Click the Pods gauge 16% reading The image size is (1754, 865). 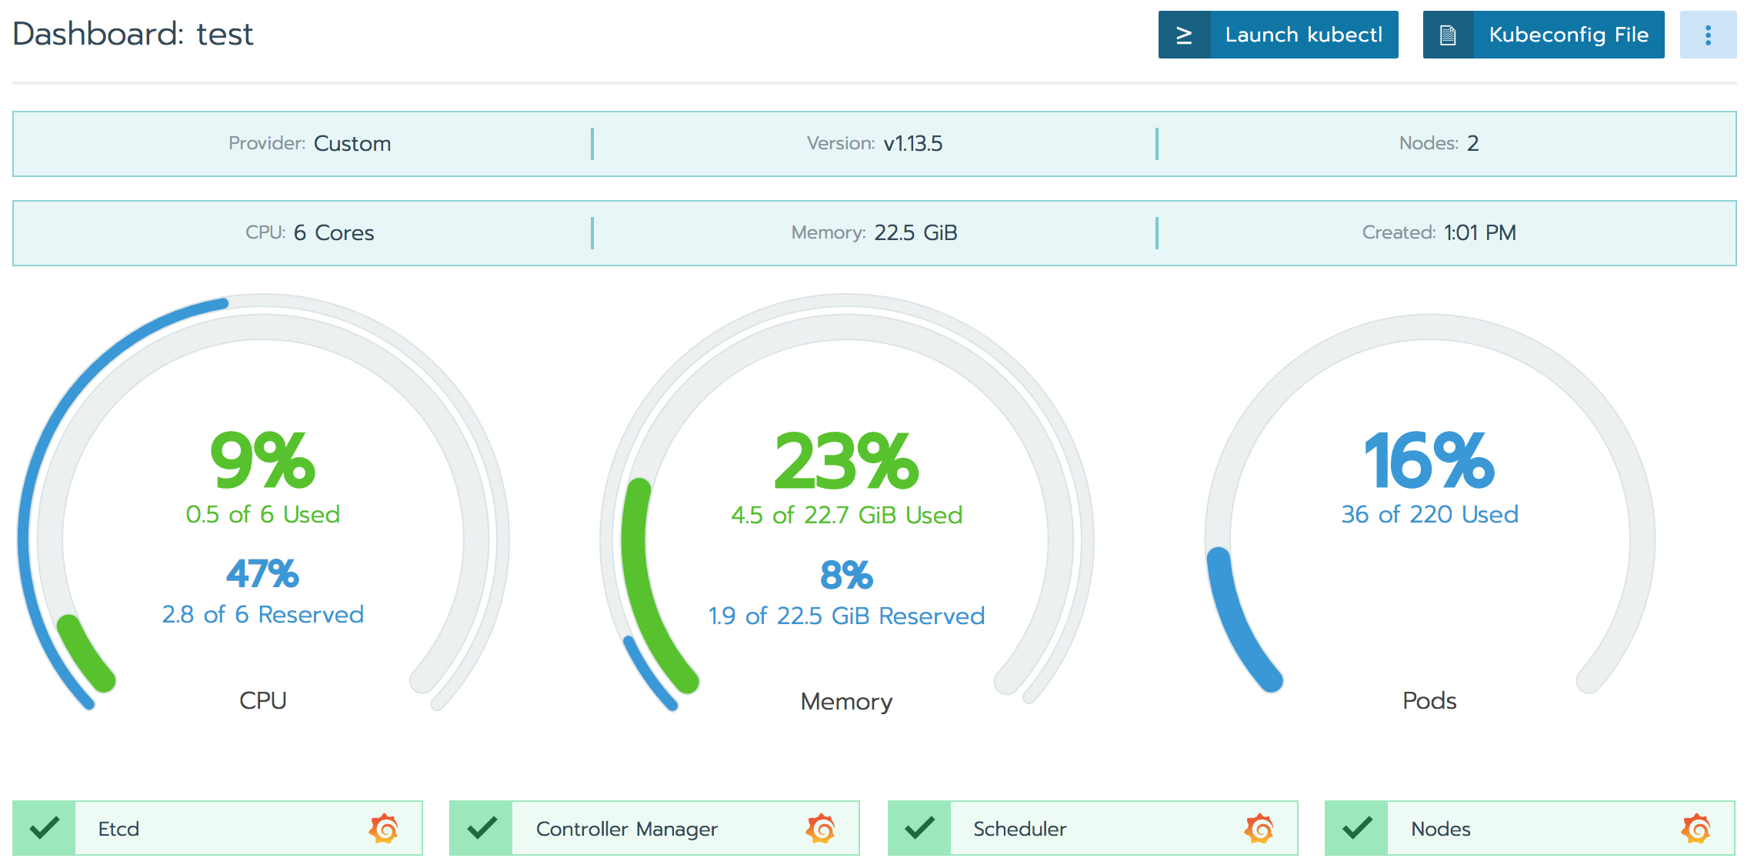tap(1429, 461)
